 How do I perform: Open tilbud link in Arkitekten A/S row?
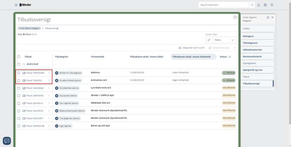(x=34, y=81)
